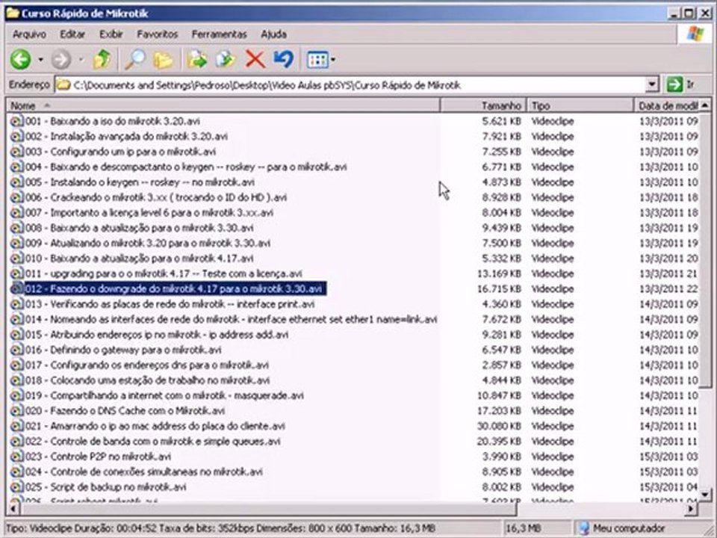Toggle the Folders pane icon
Screen dimensions: 717x538
(164, 60)
